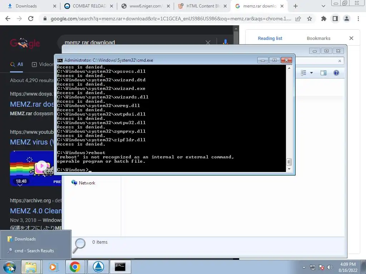The width and height of the screenshot is (366, 274).
Task: Open the Reading list tab
Action: [x=270, y=39]
